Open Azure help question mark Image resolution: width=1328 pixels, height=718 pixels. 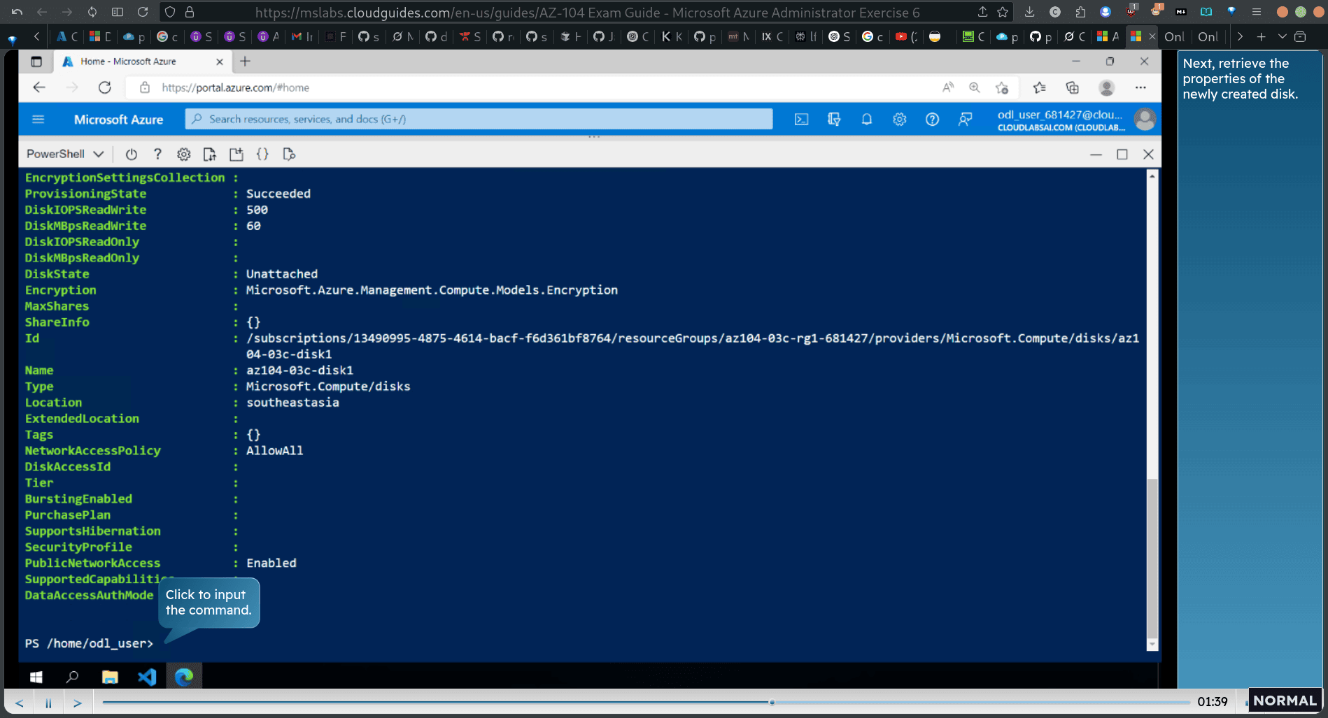pos(932,120)
